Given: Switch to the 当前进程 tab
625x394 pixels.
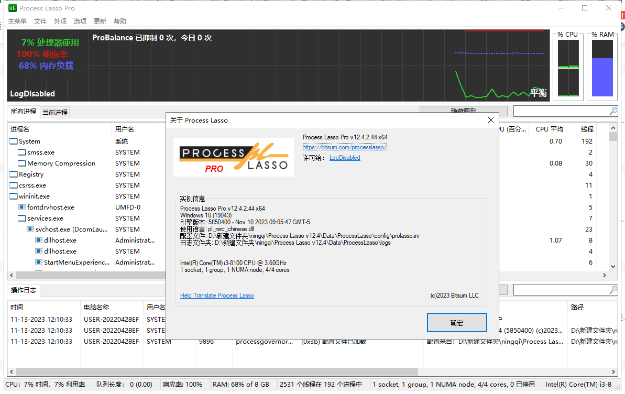Looking at the screenshot, I should (x=55, y=113).
